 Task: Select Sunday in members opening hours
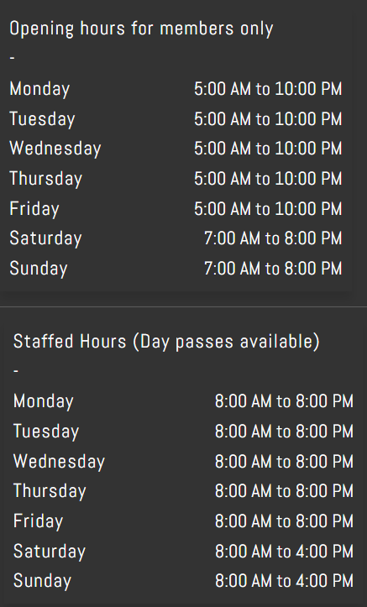(39, 269)
